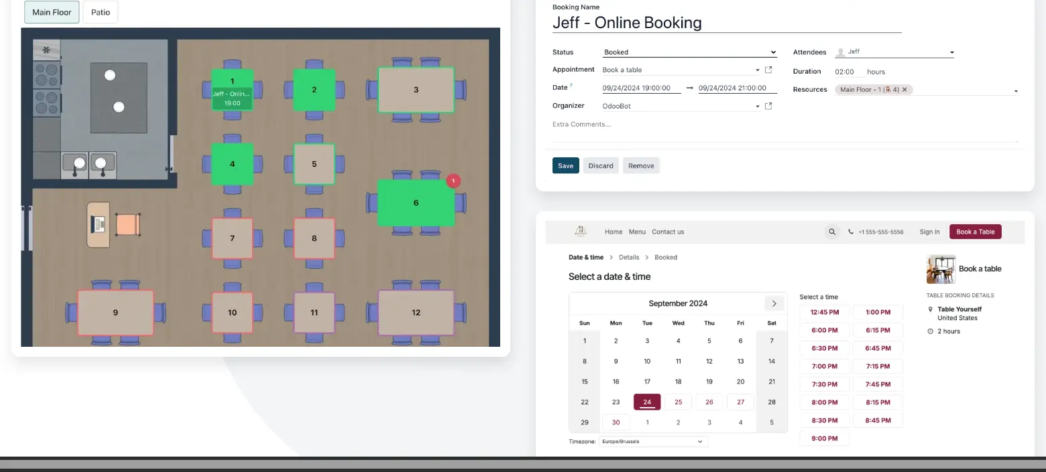Expand the Resources dropdown arrow
The width and height of the screenshot is (1046, 472).
click(x=1015, y=91)
